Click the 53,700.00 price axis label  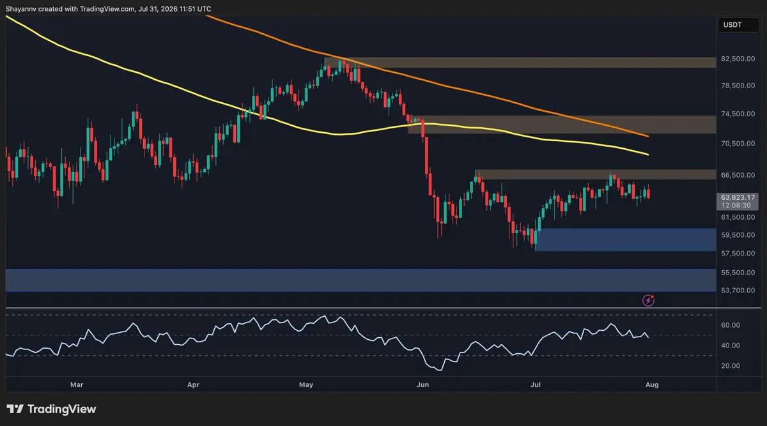point(738,290)
